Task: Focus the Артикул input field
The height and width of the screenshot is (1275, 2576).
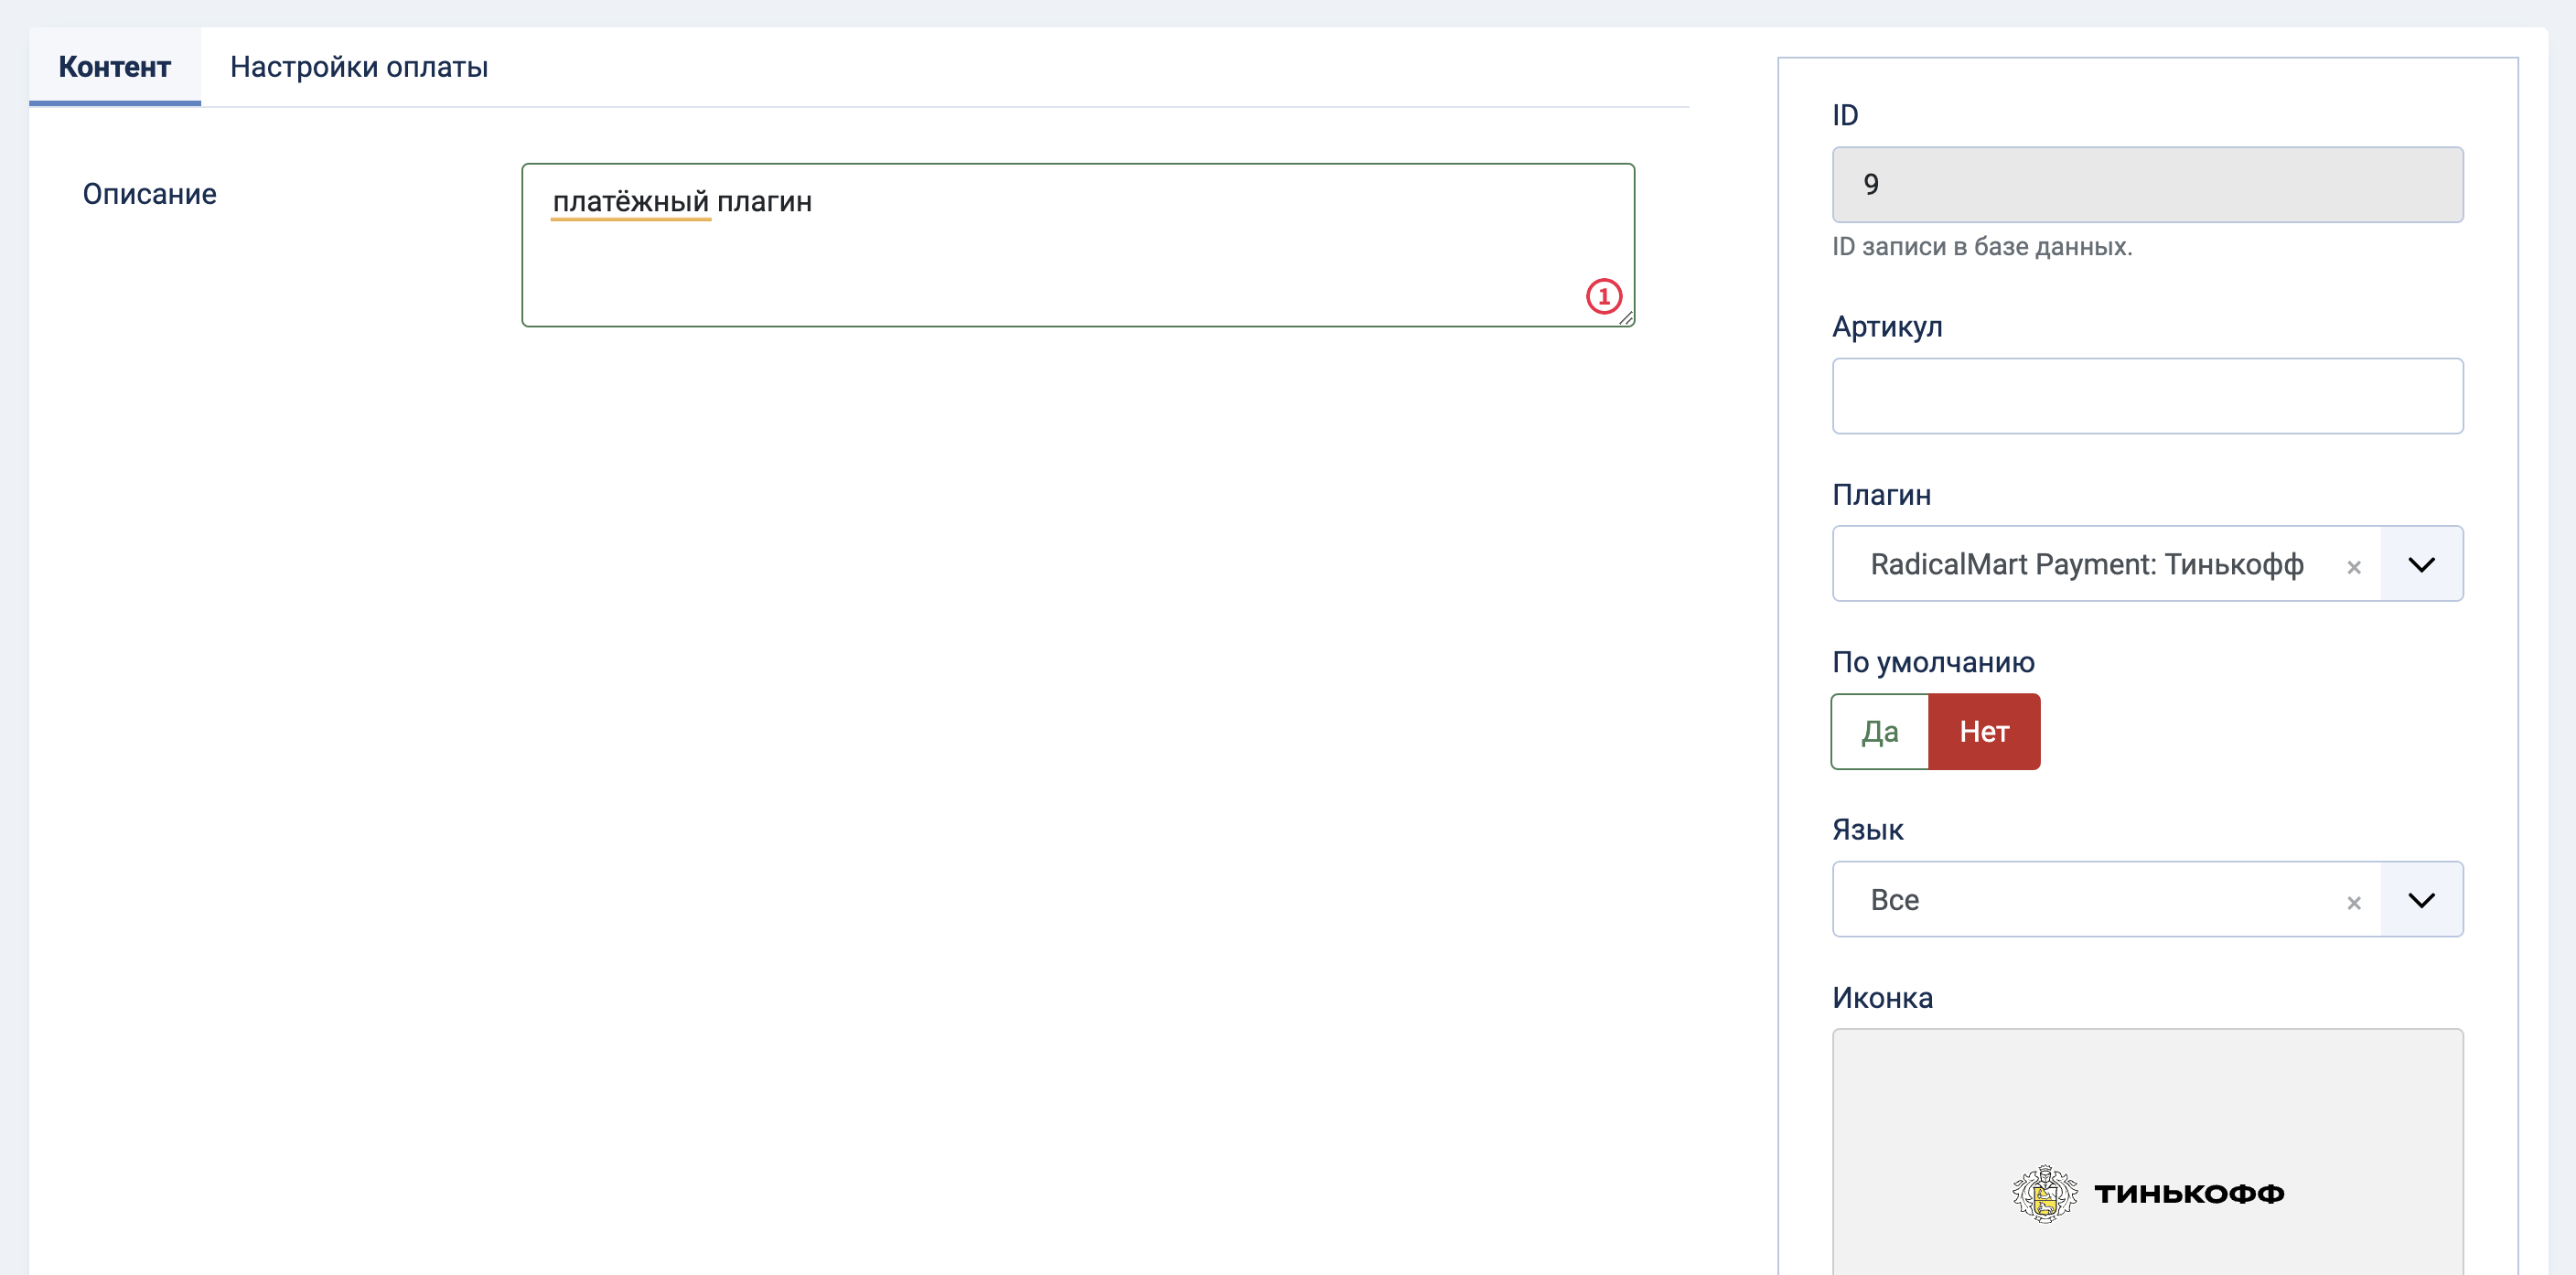Action: coord(2147,396)
